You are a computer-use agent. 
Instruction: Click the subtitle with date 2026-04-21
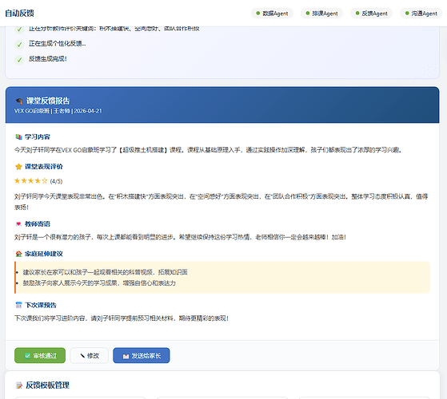tap(58, 111)
